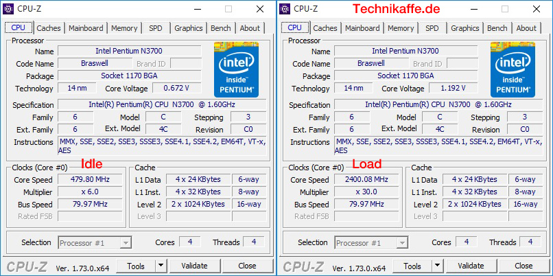This screenshot has height=276, width=553.
Task: Click Intel Pentium logo in left Idle window
Action: [x=236, y=69]
